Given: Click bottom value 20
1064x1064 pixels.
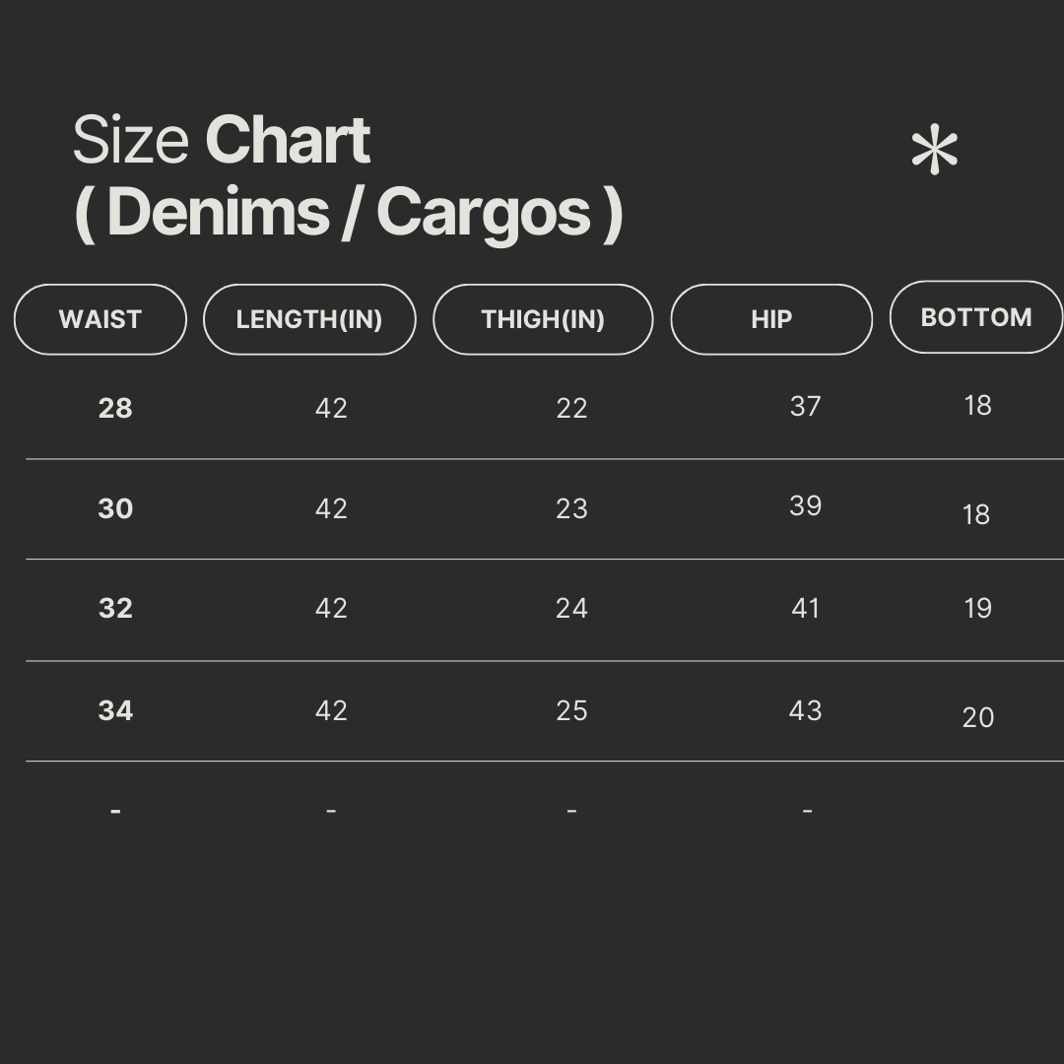Looking at the screenshot, I should 977,717.
